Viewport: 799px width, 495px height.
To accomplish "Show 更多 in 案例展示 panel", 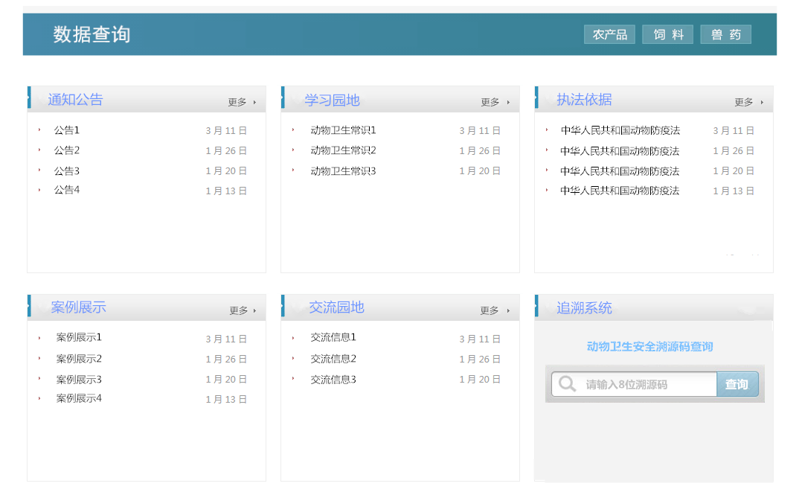I will (243, 310).
